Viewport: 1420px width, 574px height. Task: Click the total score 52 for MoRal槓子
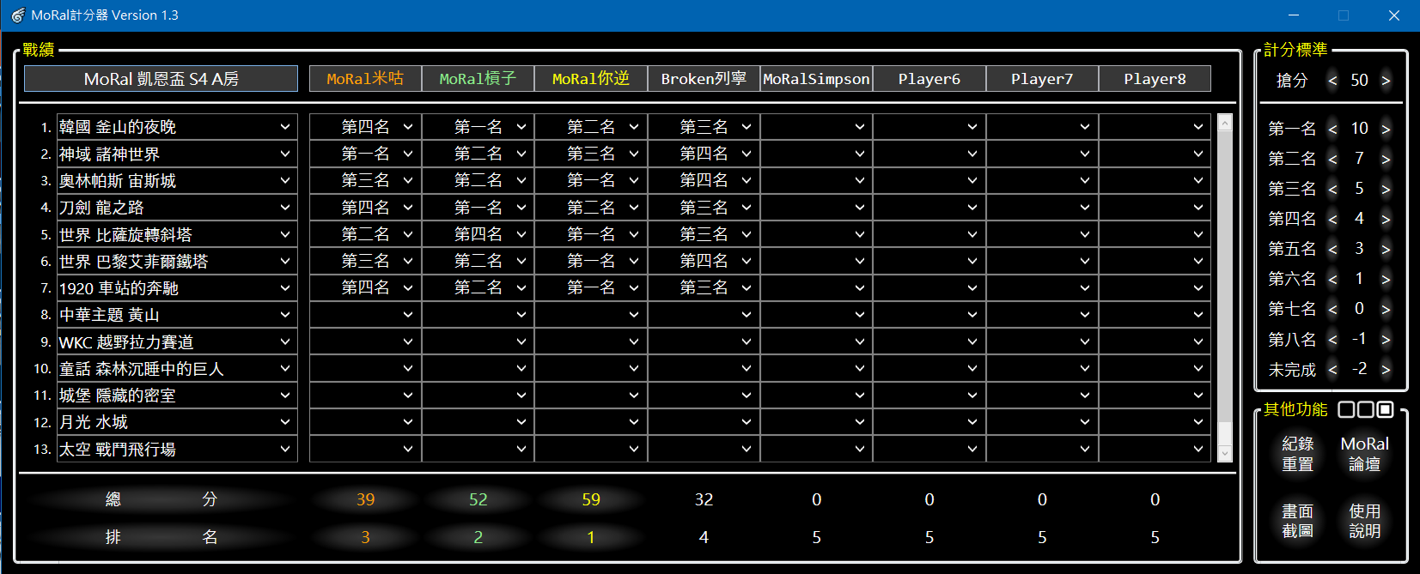pos(478,499)
